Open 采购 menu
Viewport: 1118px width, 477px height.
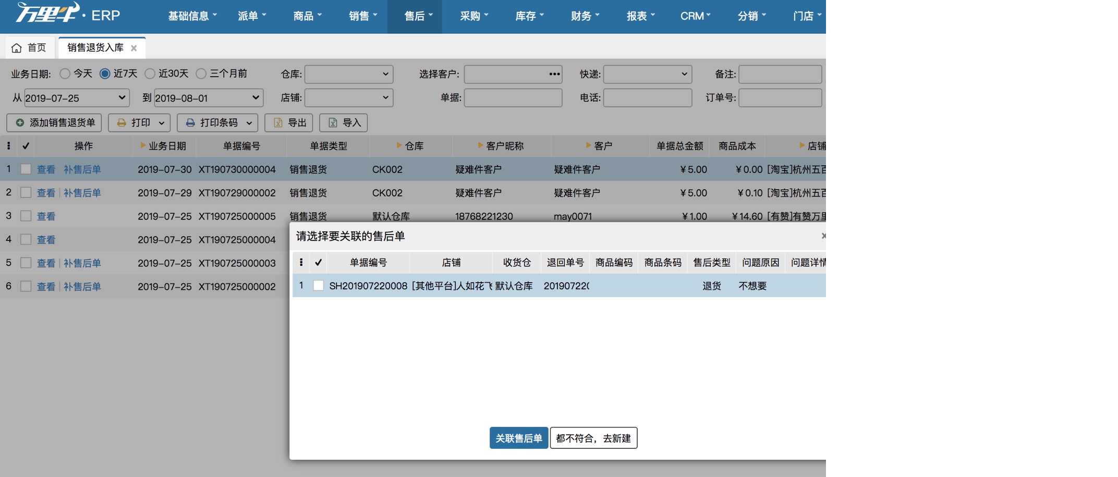tap(474, 16)
